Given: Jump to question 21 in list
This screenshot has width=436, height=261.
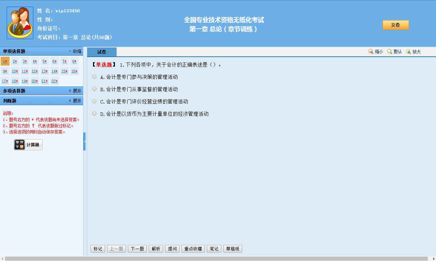Looking at the screenshot, I should click(x=45, y=81).
